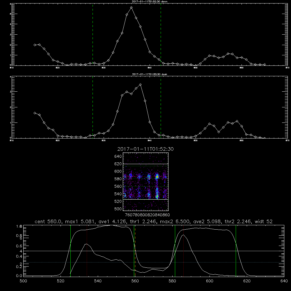This screenshot has height=291, width=291.
Task: Click profile plot x-axis label '600'
Action: click(210, 281)
